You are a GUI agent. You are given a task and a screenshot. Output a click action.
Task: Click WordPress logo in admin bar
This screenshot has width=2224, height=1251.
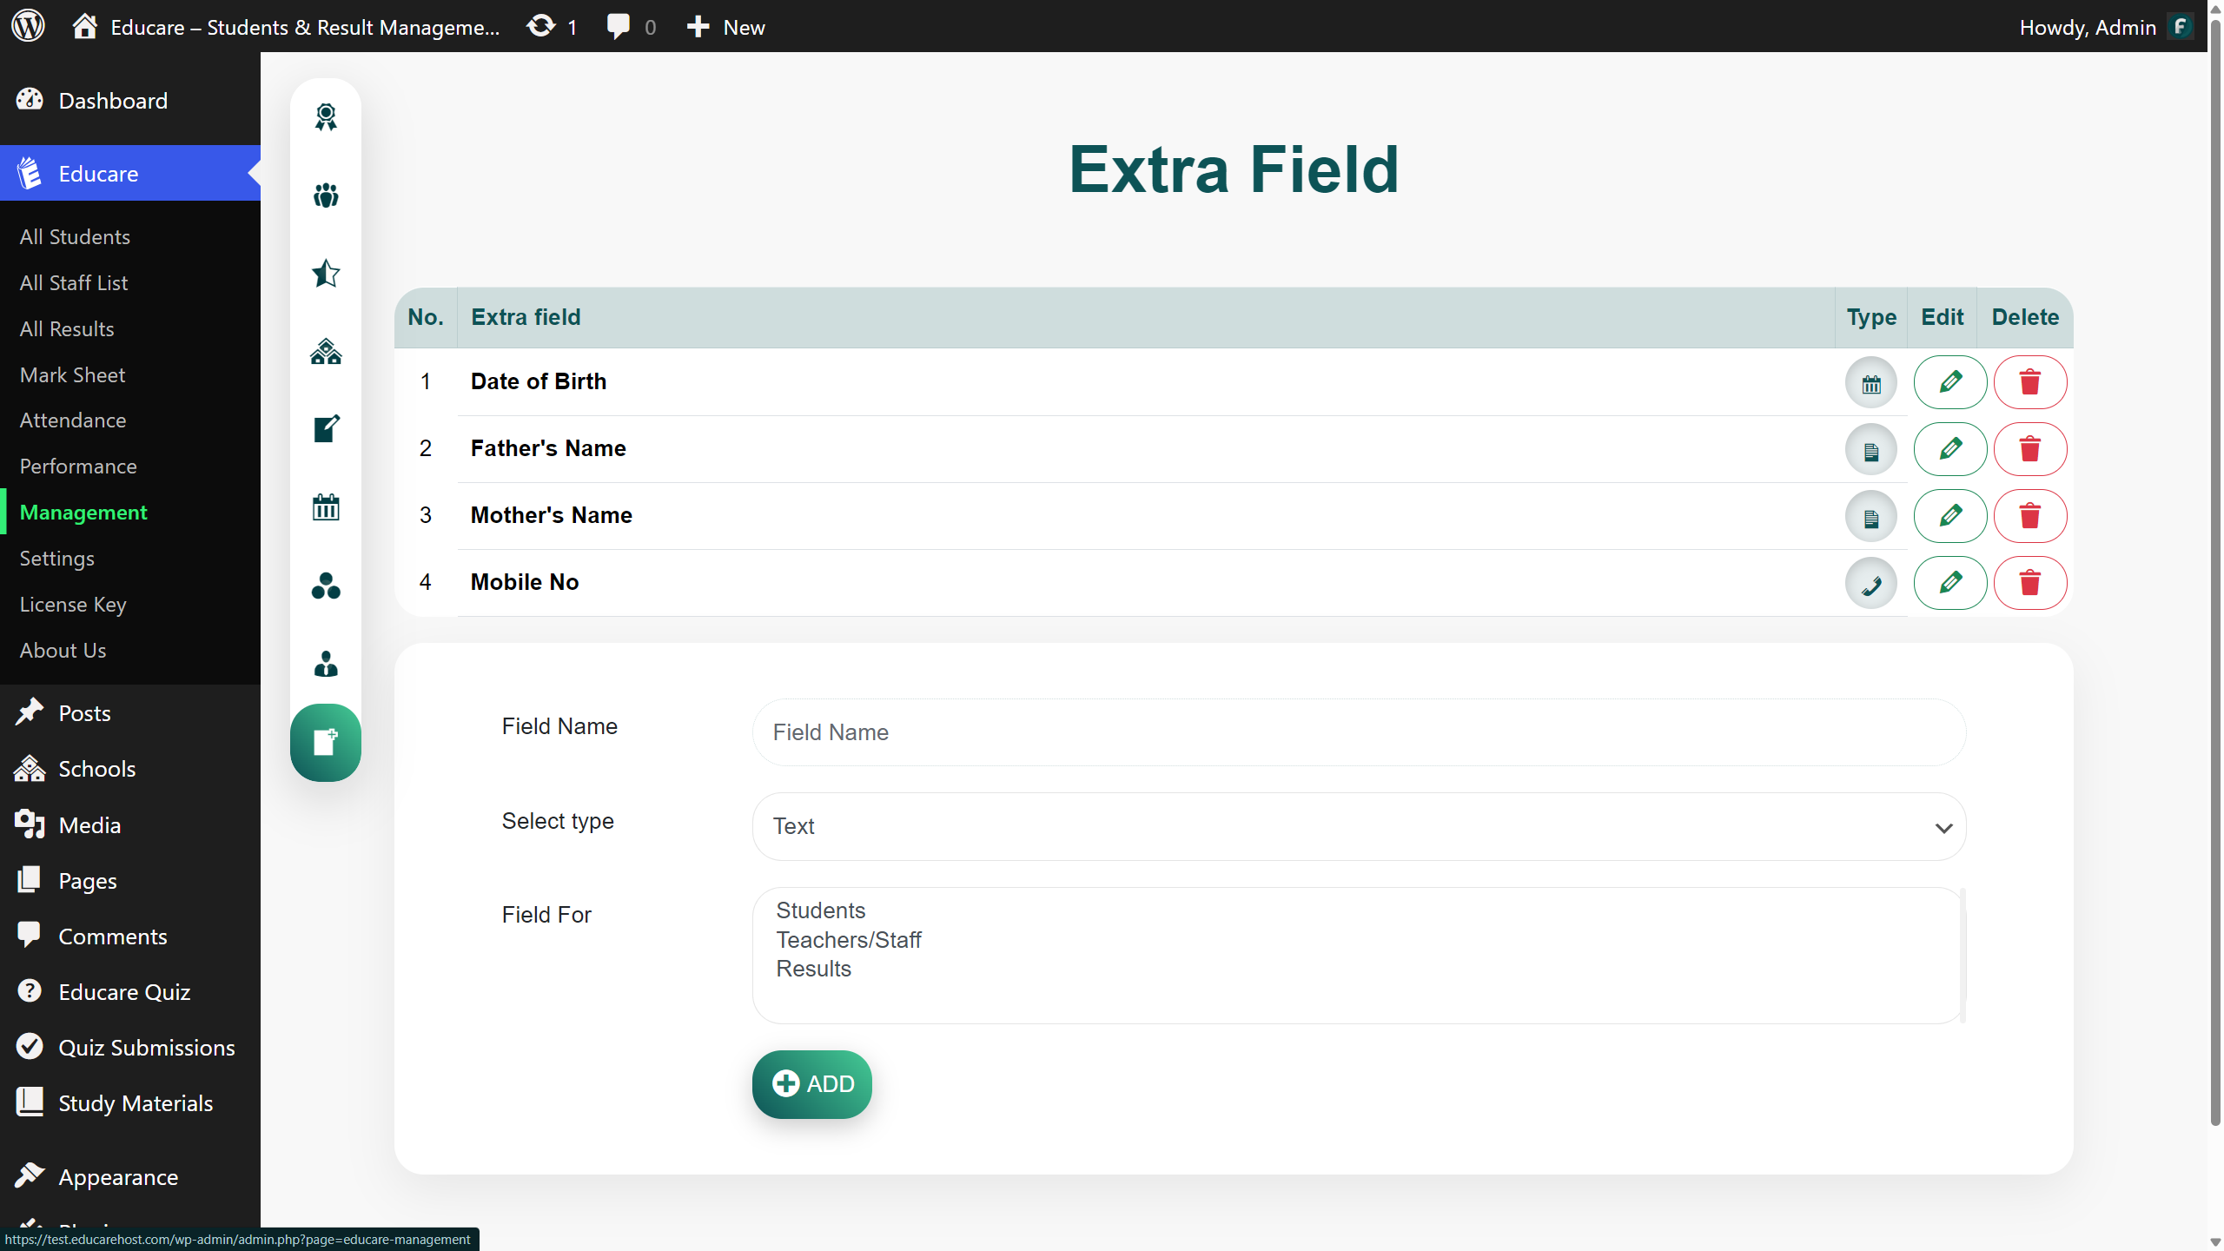pos(29,26)
